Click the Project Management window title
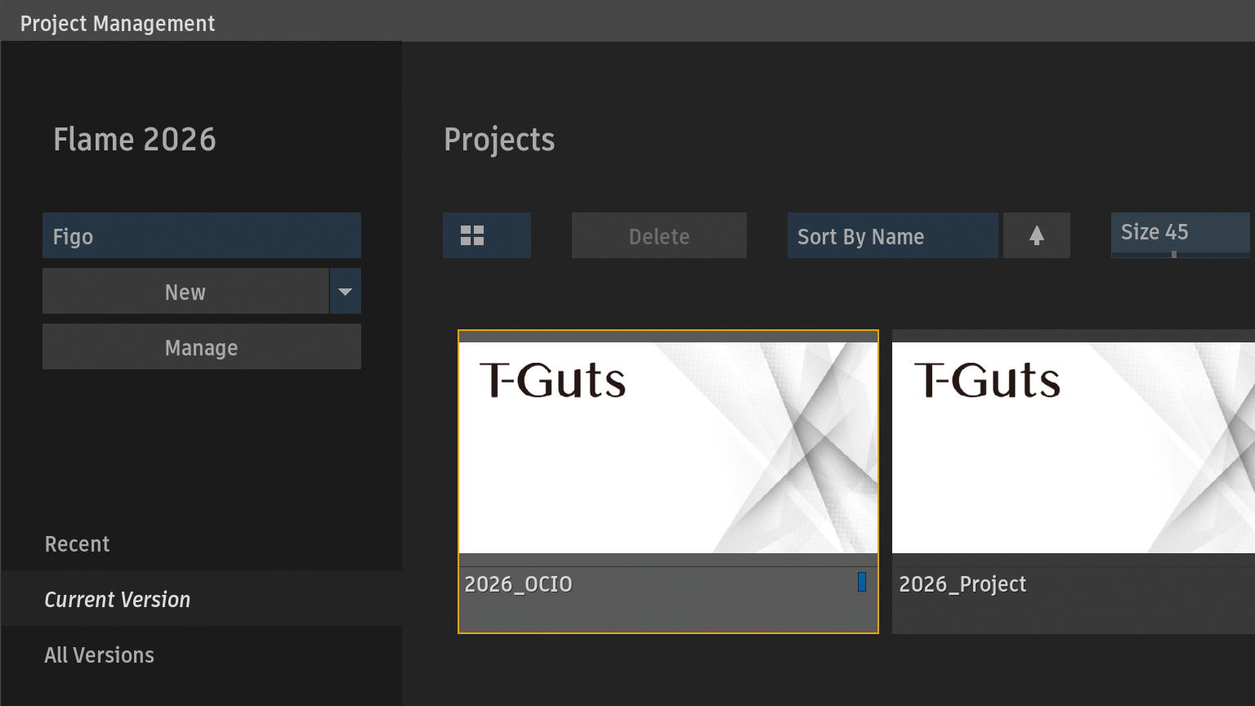 (118, 24)
